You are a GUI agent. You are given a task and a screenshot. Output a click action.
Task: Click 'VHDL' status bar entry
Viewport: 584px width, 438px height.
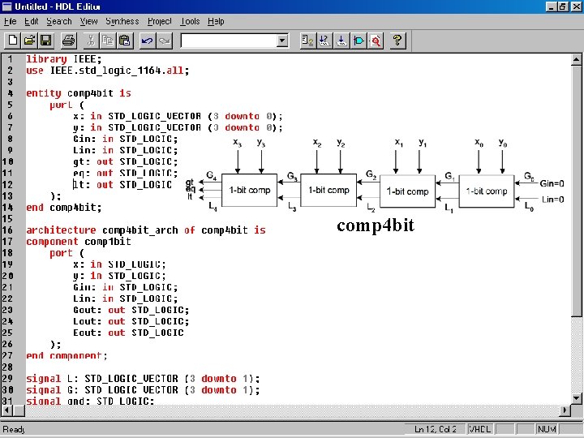click(479, 429)
